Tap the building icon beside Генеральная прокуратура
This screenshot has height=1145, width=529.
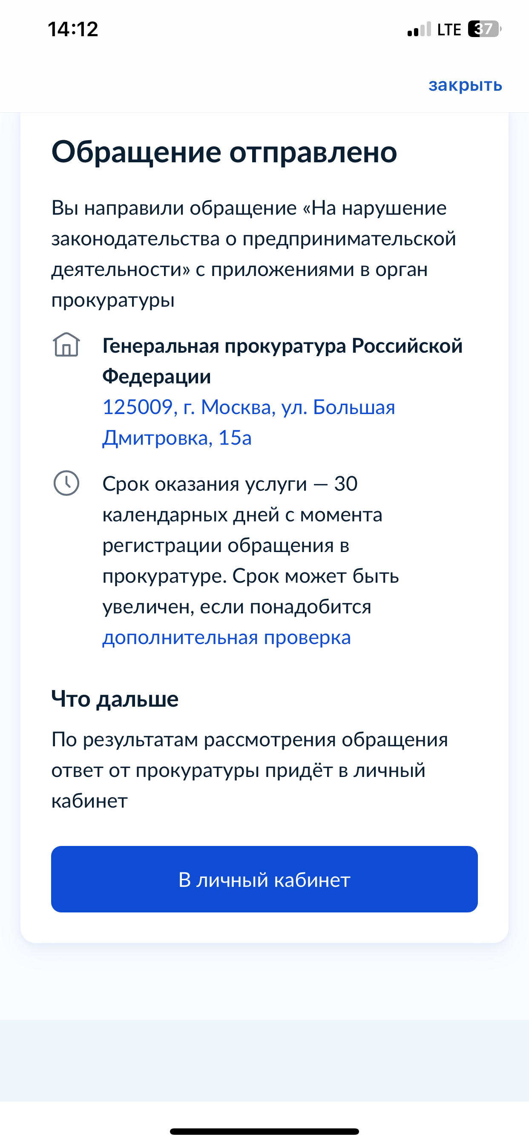point(66,345)
